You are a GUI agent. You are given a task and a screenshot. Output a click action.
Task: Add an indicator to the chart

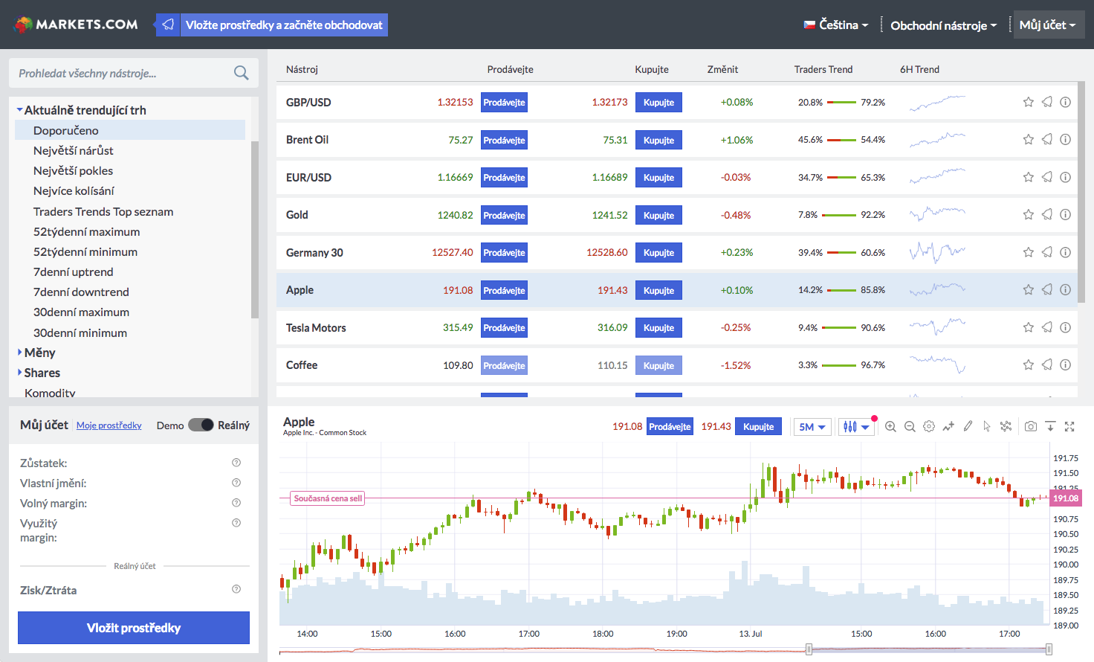click(x=948, y=426)
